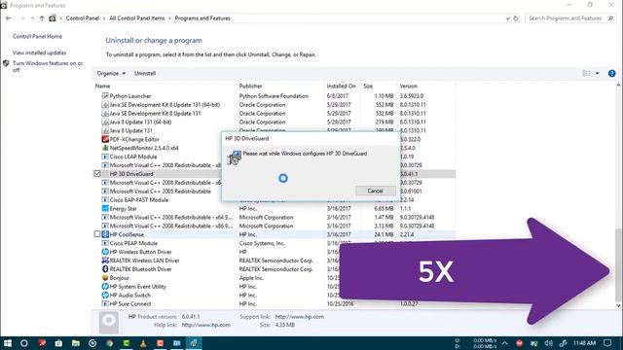Open File Explorer from the taskbar
The image size is (623, 350).
coord(76,343)
